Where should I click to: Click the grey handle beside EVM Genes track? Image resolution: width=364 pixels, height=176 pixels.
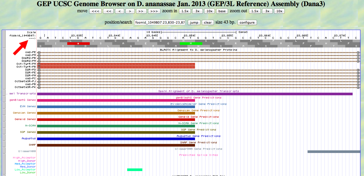coord(4,106)
